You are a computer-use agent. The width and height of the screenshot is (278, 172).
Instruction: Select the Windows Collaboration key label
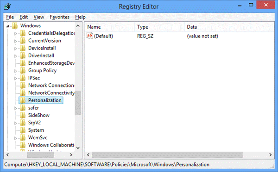[51, 145]
